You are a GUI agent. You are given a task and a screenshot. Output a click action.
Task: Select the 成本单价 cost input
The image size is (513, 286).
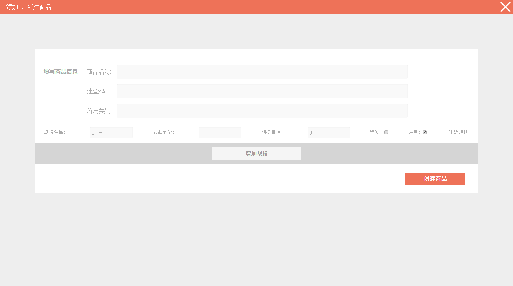pyautogui.click(x=220, y=132)
